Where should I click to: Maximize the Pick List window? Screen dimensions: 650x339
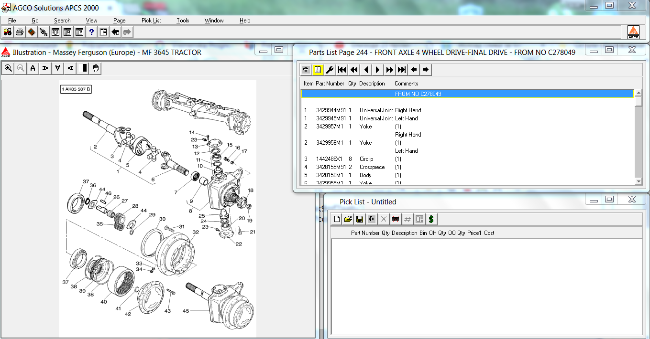[609, 200]
